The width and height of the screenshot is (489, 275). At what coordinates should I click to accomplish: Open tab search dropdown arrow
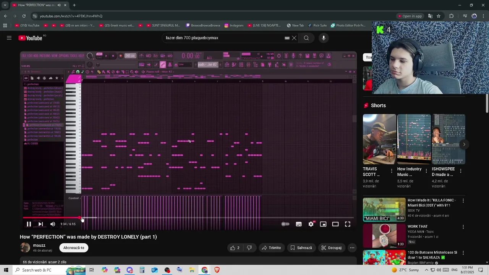5,5
